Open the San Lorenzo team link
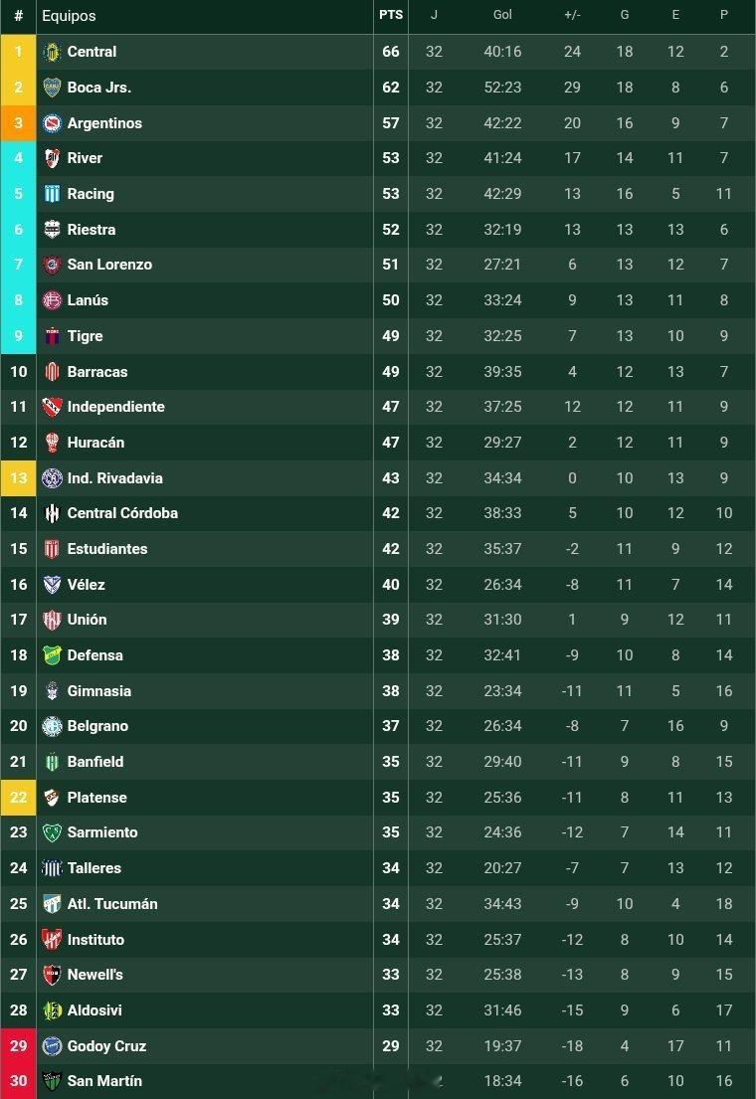Screen dimensions: 756x1099 tap(109, 265)
